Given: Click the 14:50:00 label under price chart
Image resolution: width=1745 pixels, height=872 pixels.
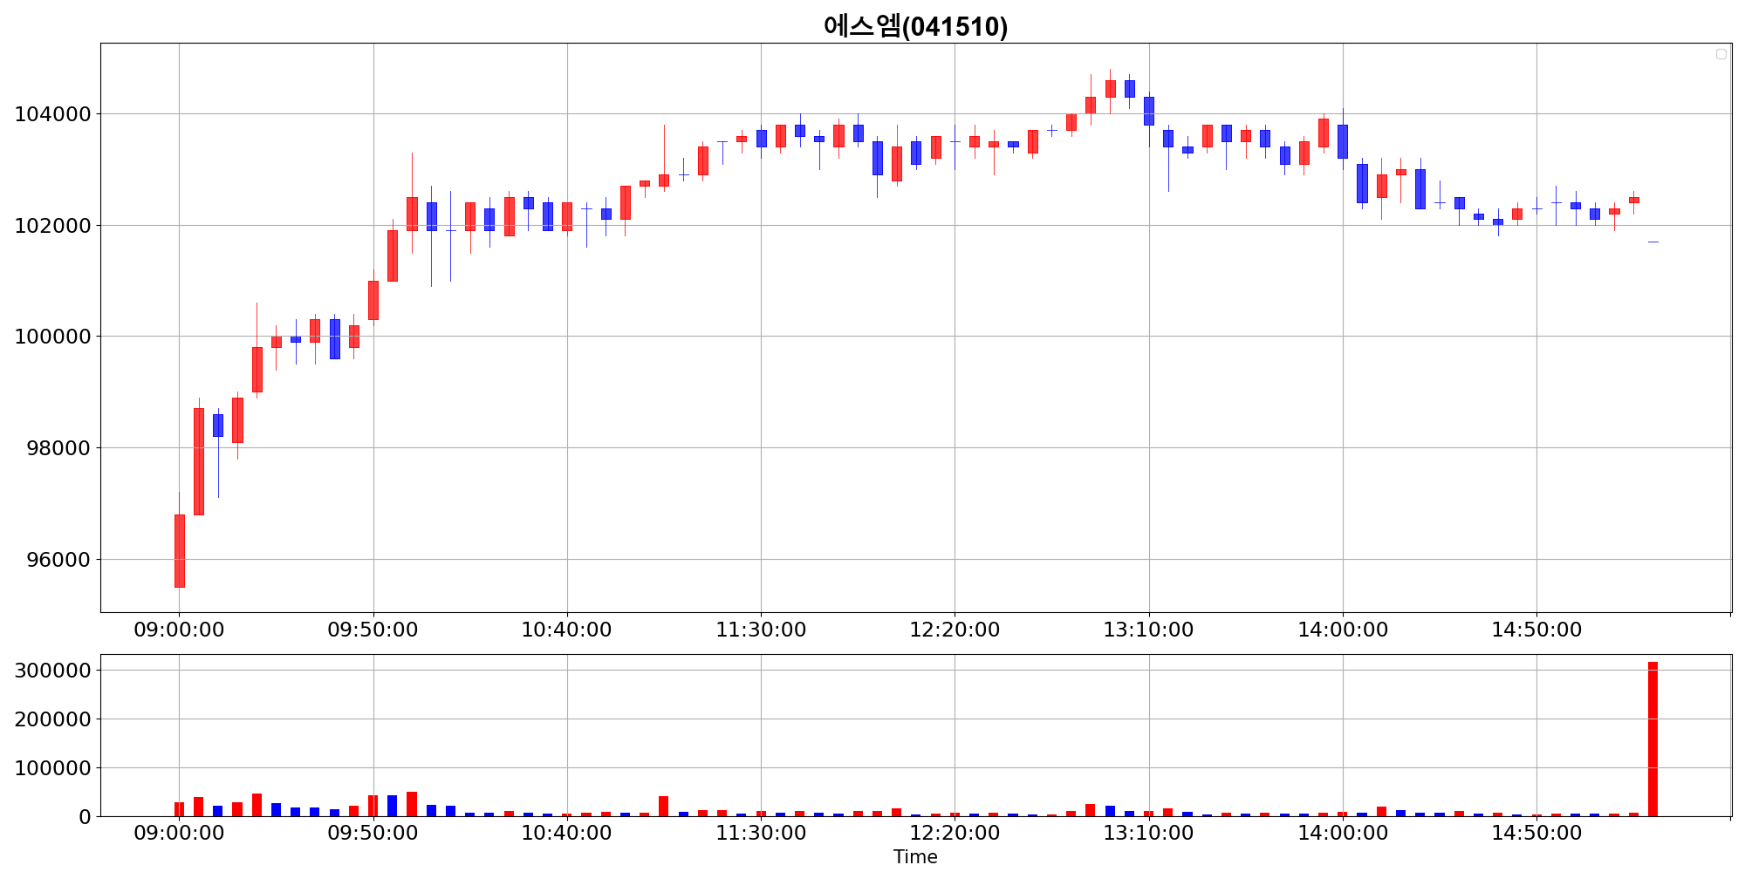Looking at the screenshot, I should tap(1536, 630).
